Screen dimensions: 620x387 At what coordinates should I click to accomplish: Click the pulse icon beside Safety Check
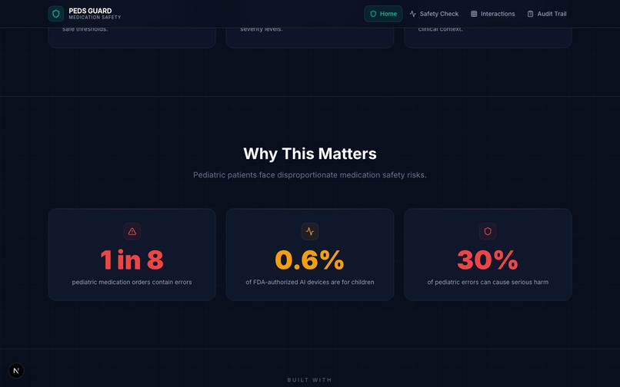click(413, 14)
